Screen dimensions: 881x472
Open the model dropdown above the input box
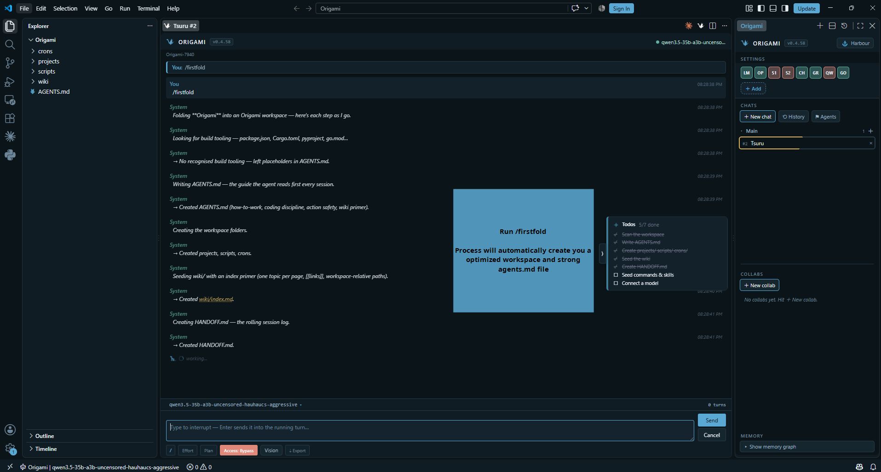pos(235,405)
